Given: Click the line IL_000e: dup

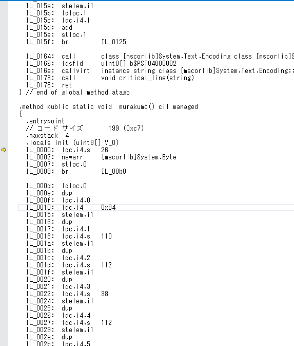Looking at the screenshot, I should click(x=49, y=193).
